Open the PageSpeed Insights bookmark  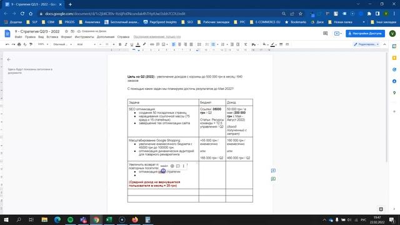[160, 22]
